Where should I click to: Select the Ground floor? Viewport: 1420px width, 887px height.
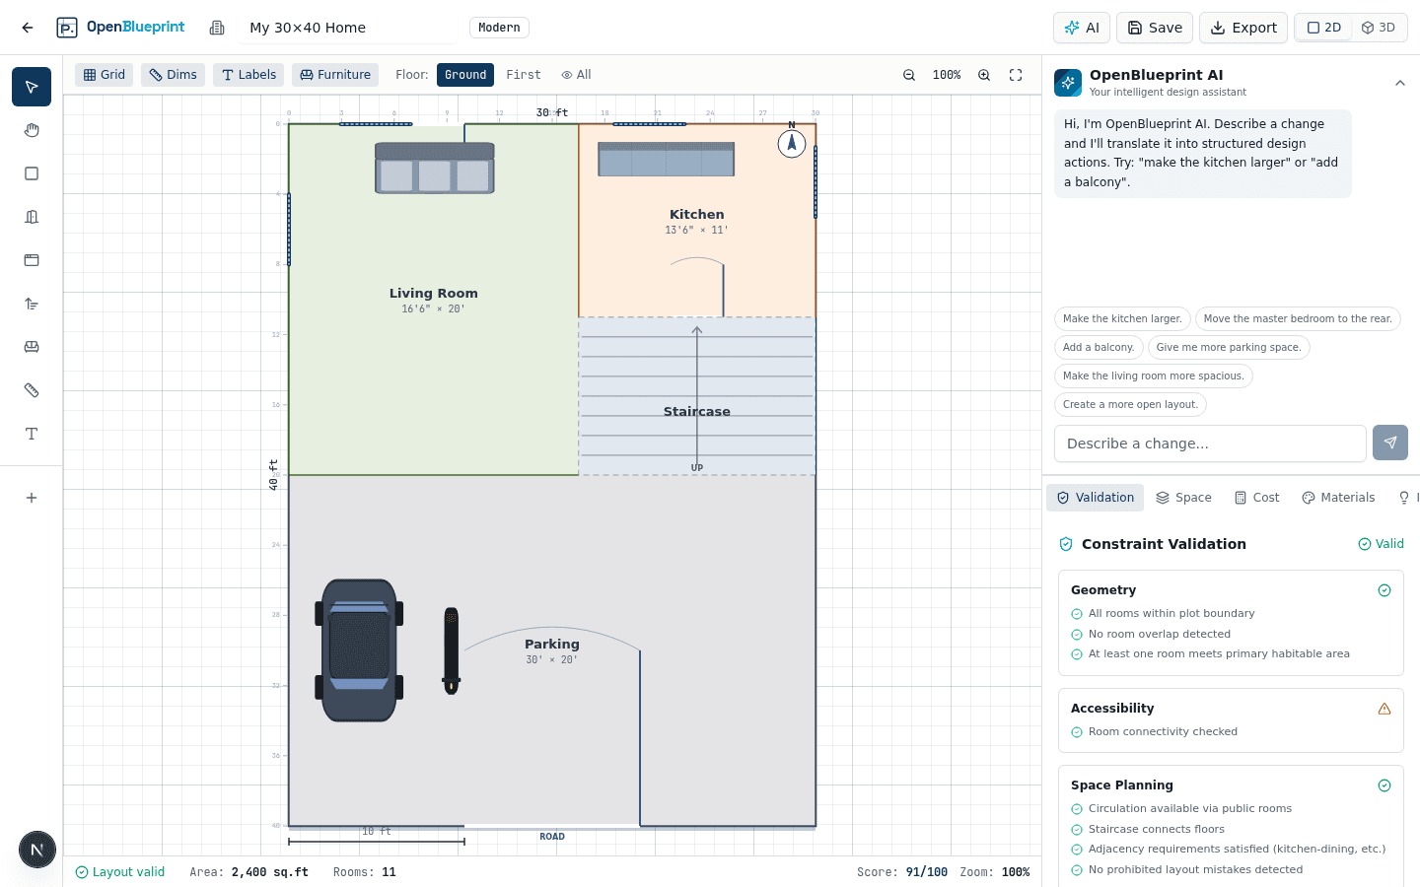(465, 75)
